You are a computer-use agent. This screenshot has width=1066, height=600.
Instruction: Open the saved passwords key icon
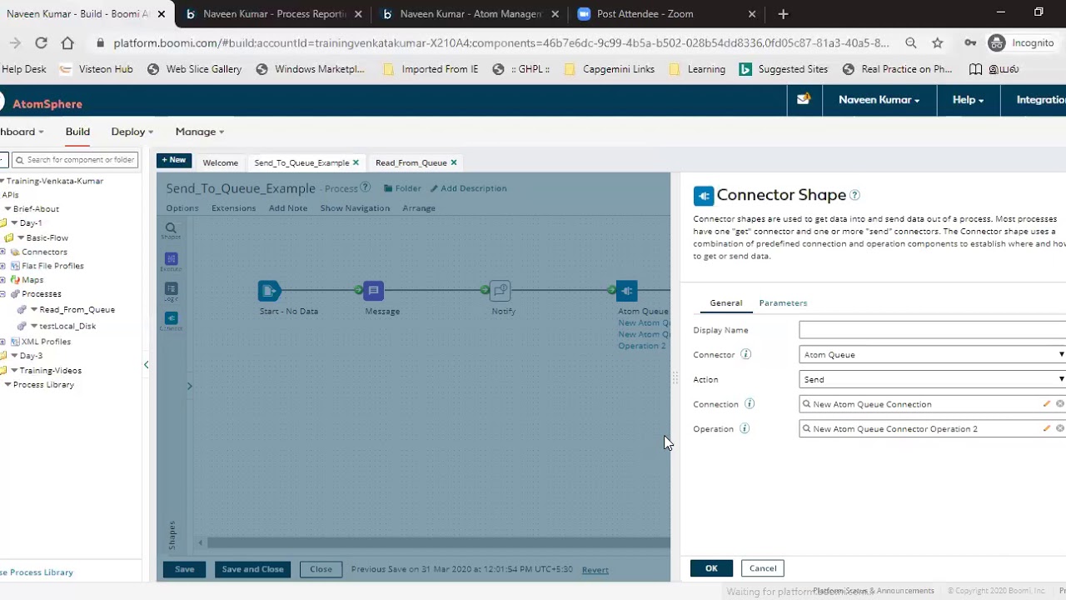(970, 43)
